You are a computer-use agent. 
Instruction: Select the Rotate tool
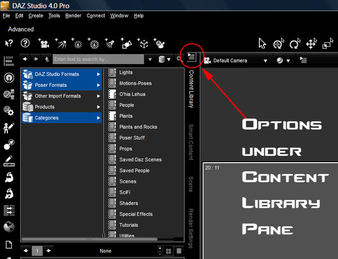click(295, 43)
